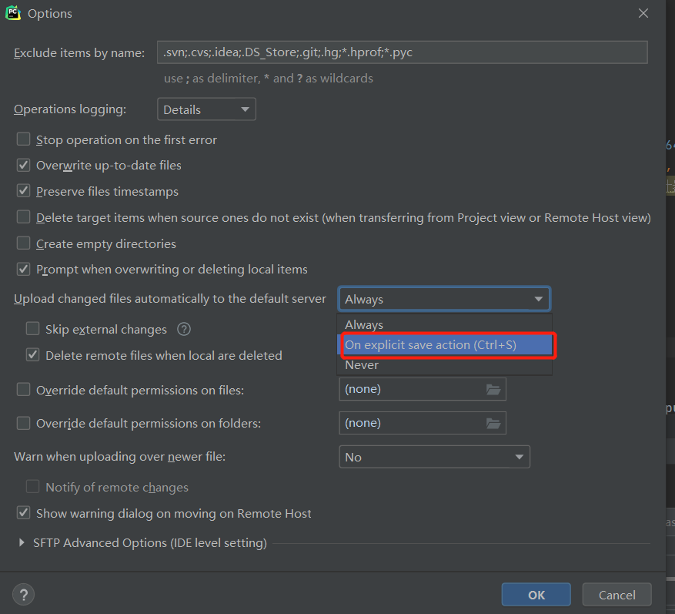Click the Notify of remote changes label
This screenshot has width=675, height=614.
[117, 488]
